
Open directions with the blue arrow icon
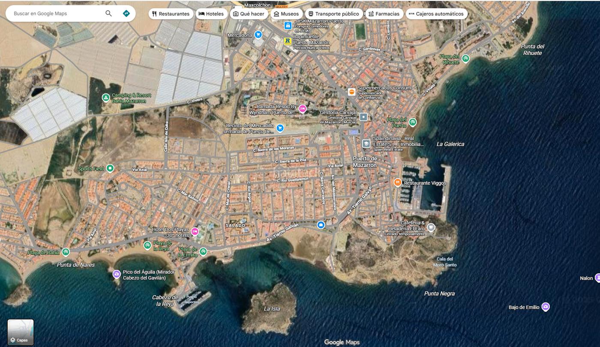tap(126, 13)
